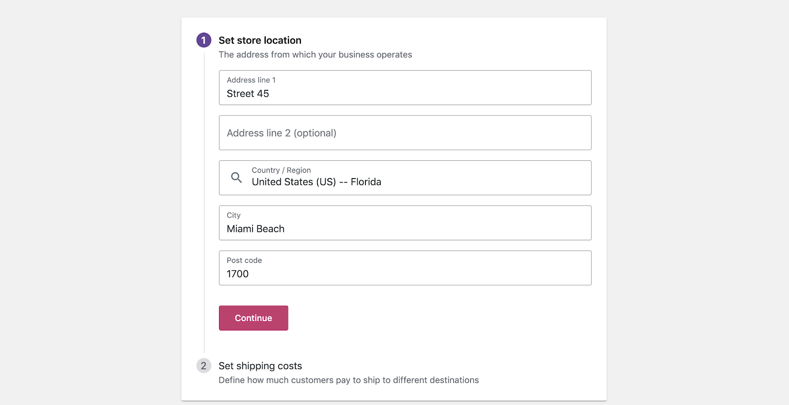Image resolution: width=789 pixels, height=405 pixels.
Task: Click inside the Post code field
Action: pos(405,268)
